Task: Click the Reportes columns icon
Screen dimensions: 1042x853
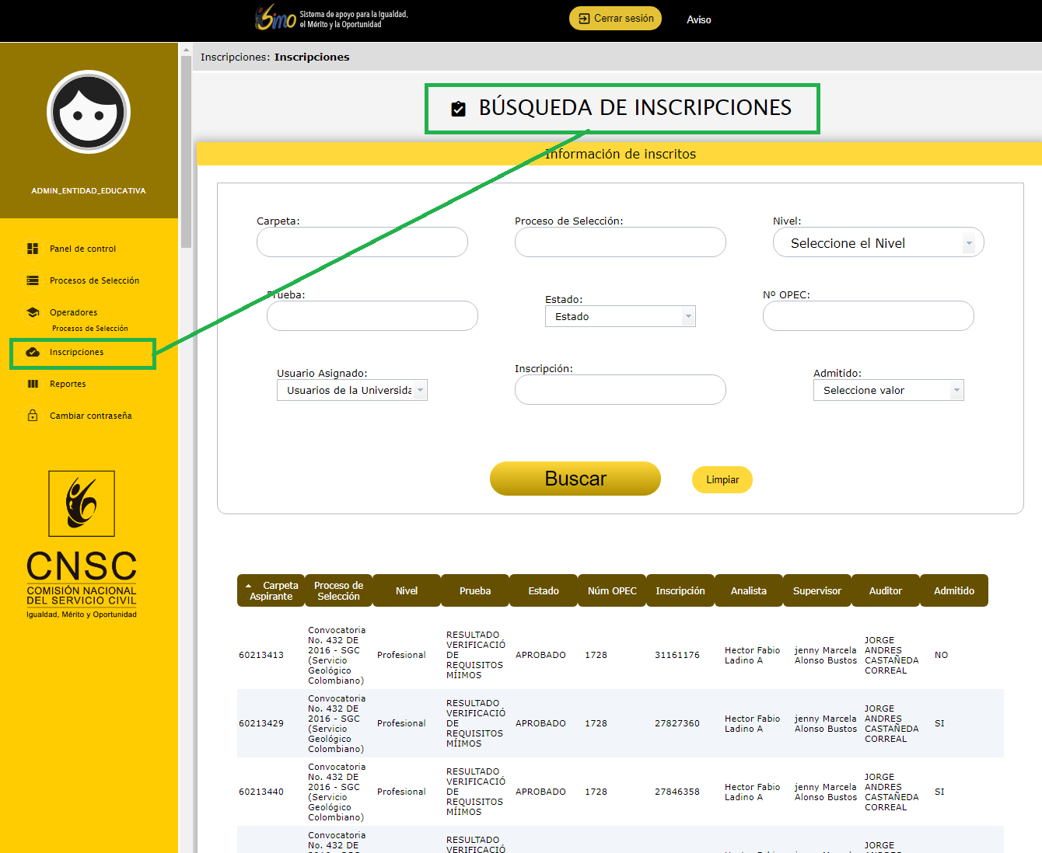Action: coord(33,384)
